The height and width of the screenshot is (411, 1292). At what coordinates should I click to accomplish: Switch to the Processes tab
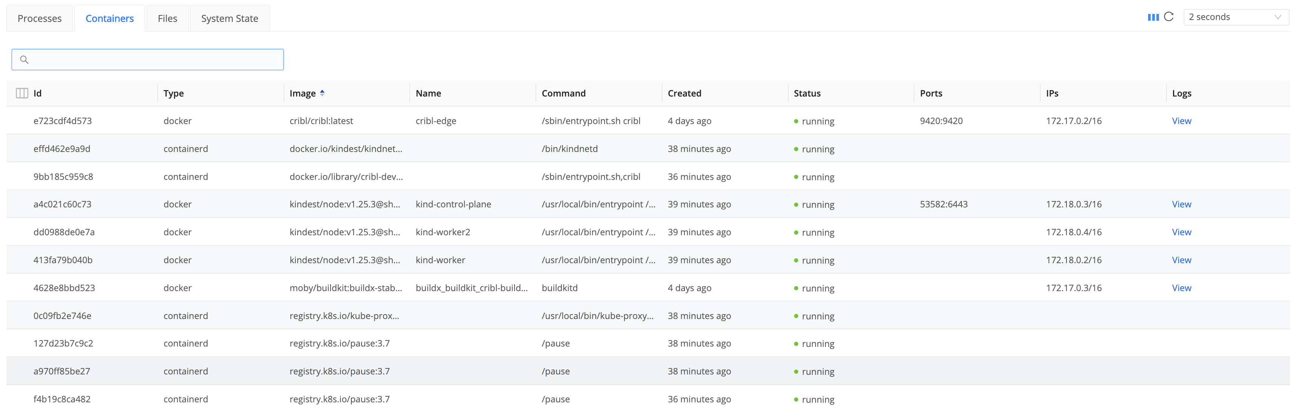click(x=40, y=18)
